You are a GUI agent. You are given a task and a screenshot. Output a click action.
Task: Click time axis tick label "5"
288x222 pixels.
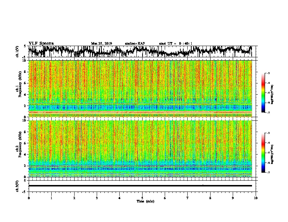tap(142, 198)
